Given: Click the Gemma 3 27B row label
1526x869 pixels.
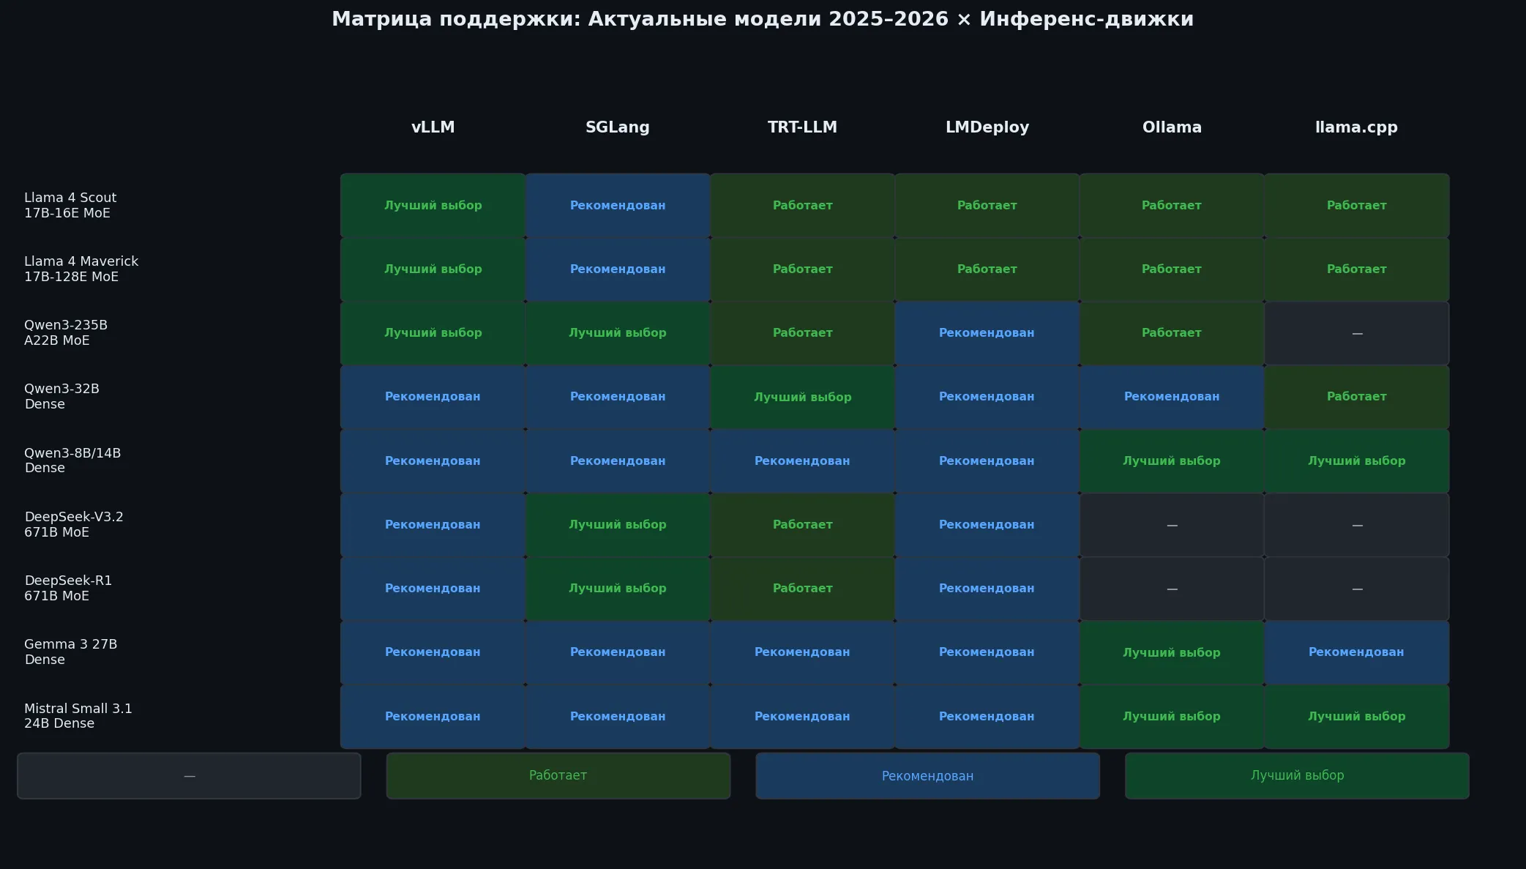Looking at the screenshot, I should [70, 652].
